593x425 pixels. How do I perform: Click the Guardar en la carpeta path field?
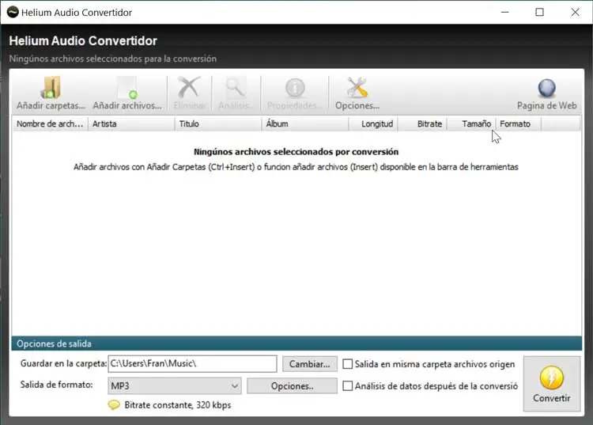pyautogui.click(x=192, y=364)
